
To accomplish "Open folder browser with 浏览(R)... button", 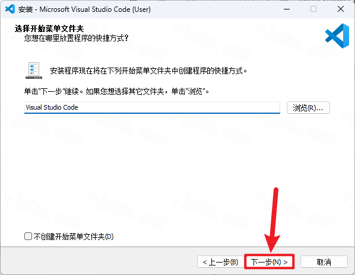I will [308, 108].
